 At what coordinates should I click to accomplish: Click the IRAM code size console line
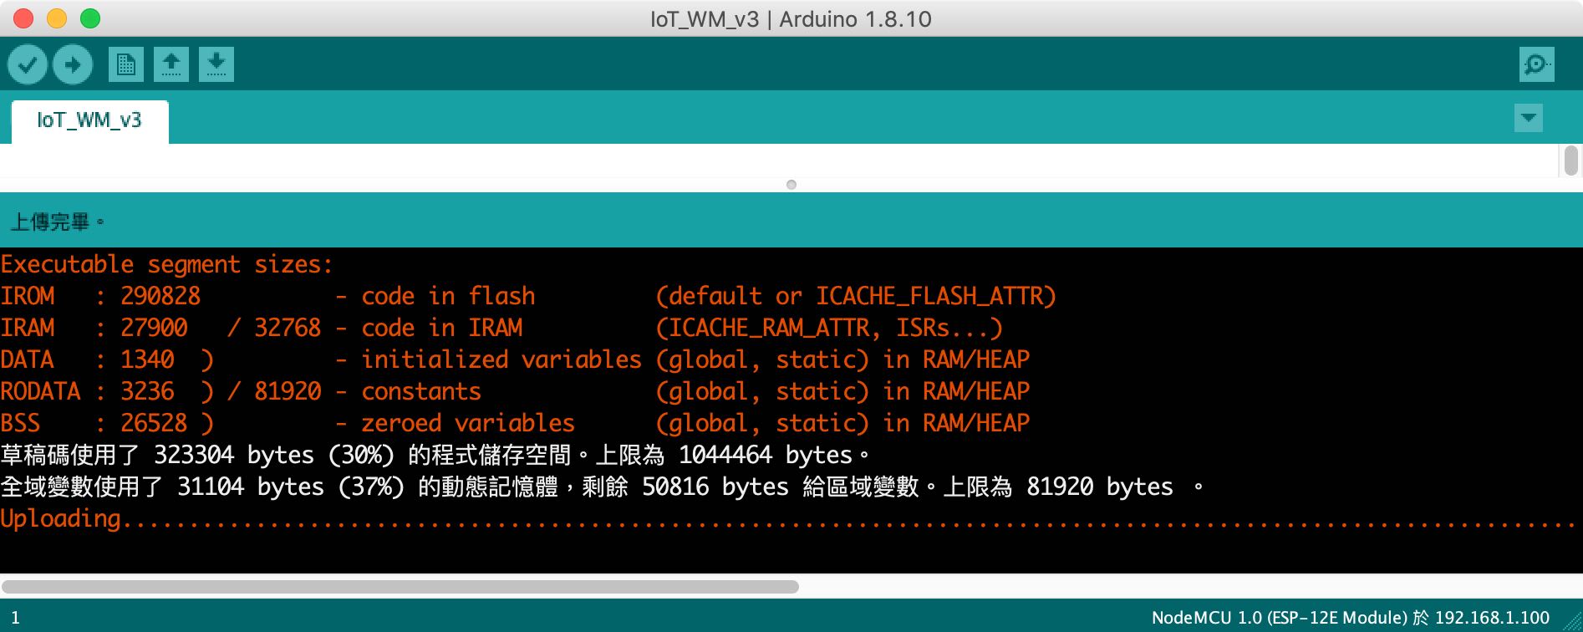[501, 328]
